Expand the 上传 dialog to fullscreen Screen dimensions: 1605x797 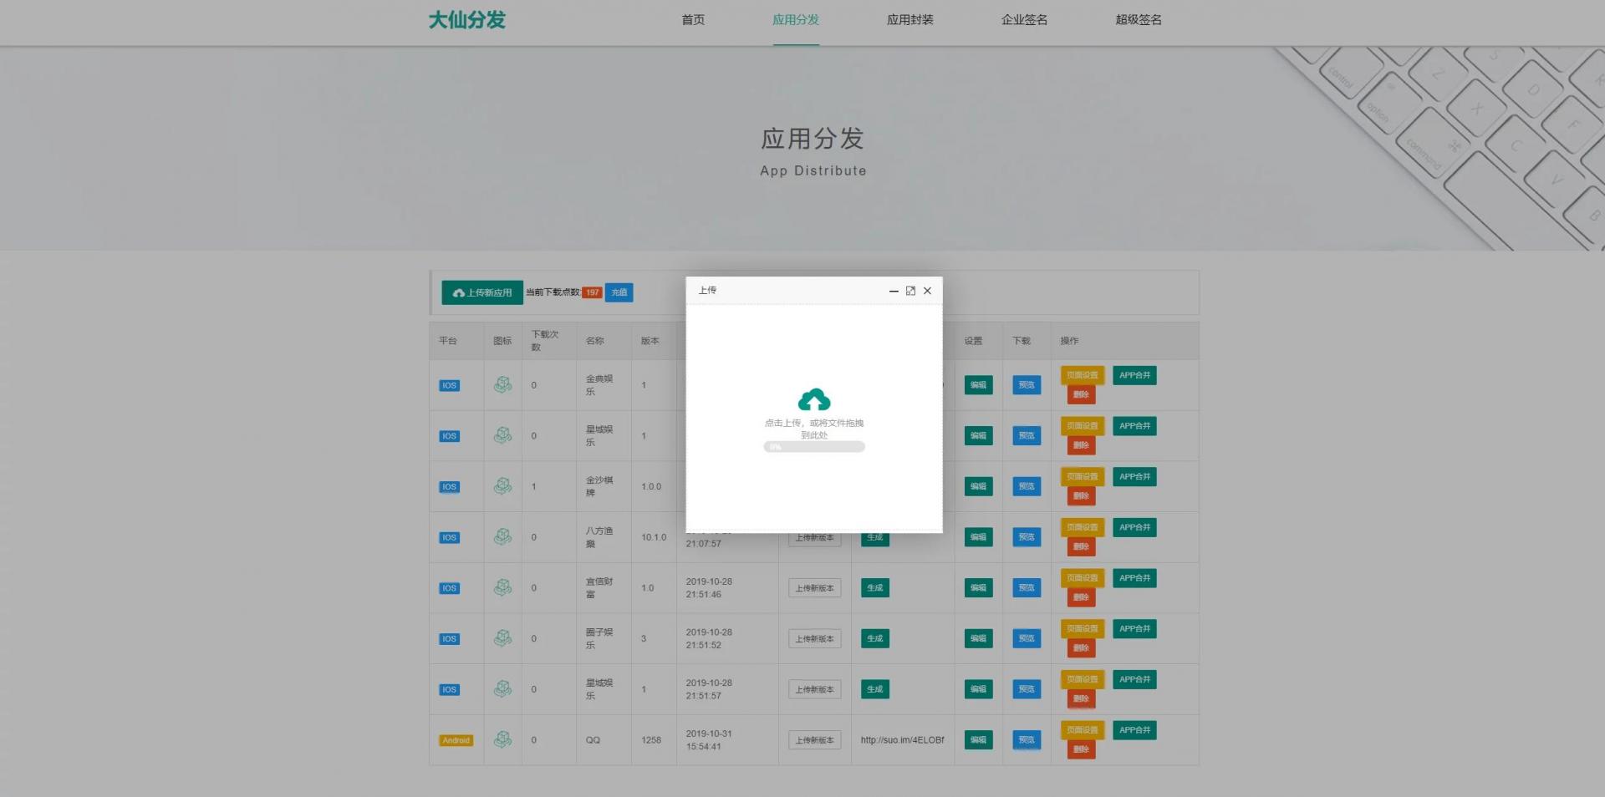910,291
